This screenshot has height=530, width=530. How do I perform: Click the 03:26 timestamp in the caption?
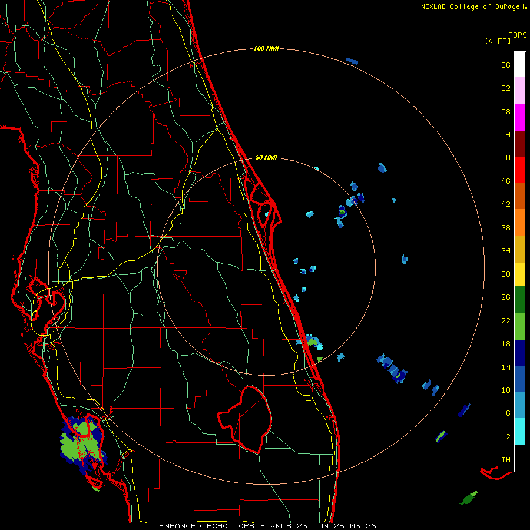pos(363,526)
